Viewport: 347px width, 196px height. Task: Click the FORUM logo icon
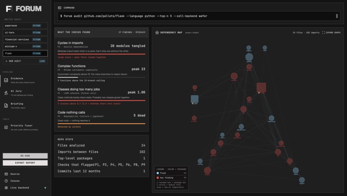(x=9, y=9)
